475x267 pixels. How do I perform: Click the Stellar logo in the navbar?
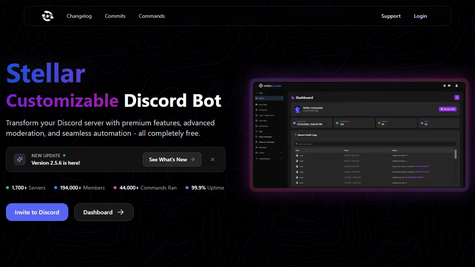(x=47, y=16)
